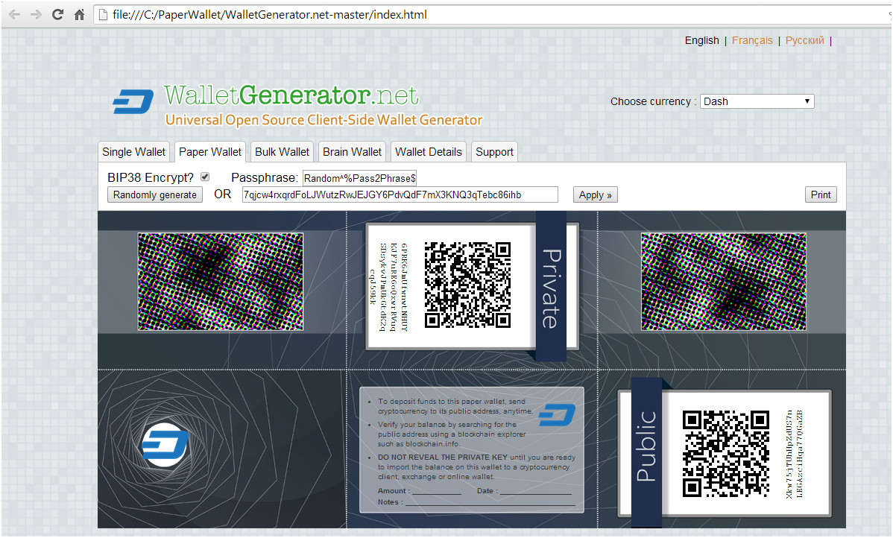
Task: Click the WalletGenerator.net title text
Action: coord(291,95)
